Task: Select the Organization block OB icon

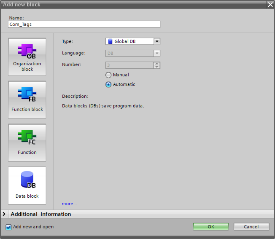Action: tap(27, 51)
